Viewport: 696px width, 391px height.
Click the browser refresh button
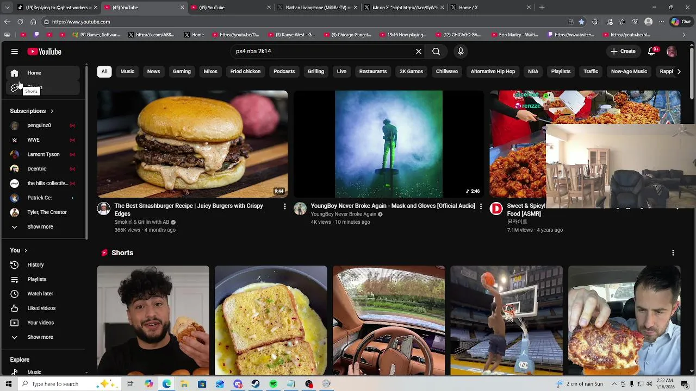coord(20,22)
